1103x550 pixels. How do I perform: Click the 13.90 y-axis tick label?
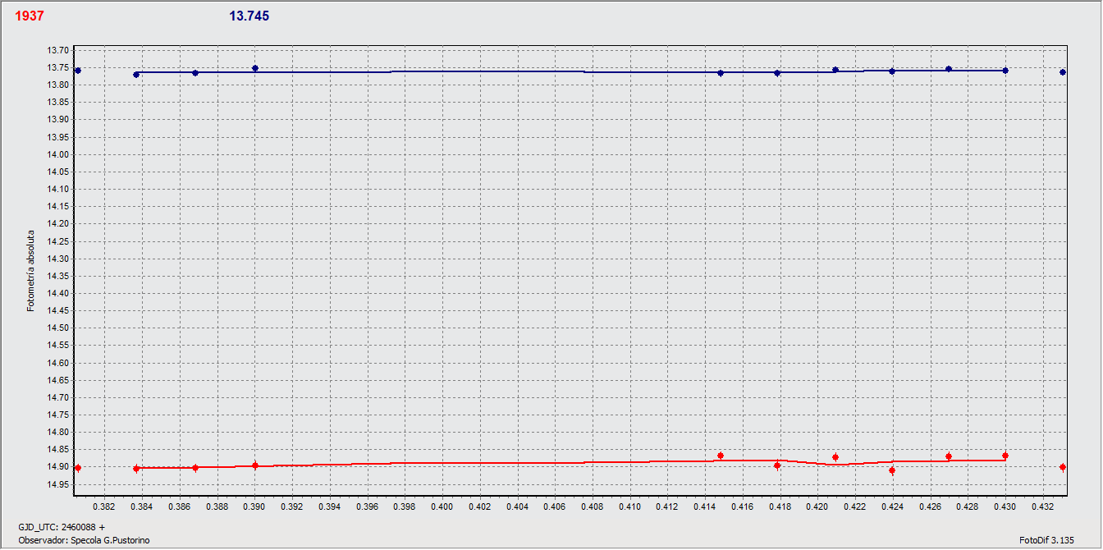click(57, 120)
